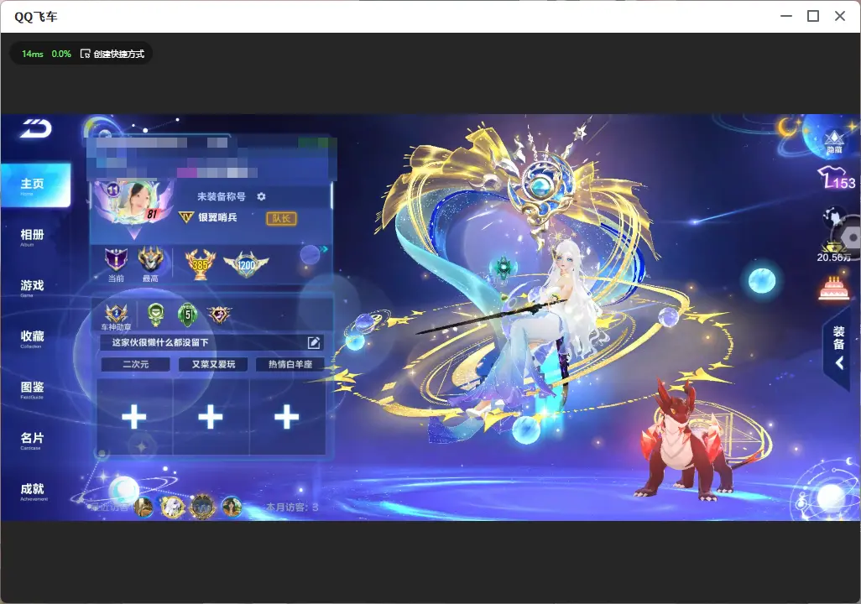Image resolution: width=861 pixels, height=604 pixels.
Task: Click the music note diamond badge
Action: click(219, 315)
